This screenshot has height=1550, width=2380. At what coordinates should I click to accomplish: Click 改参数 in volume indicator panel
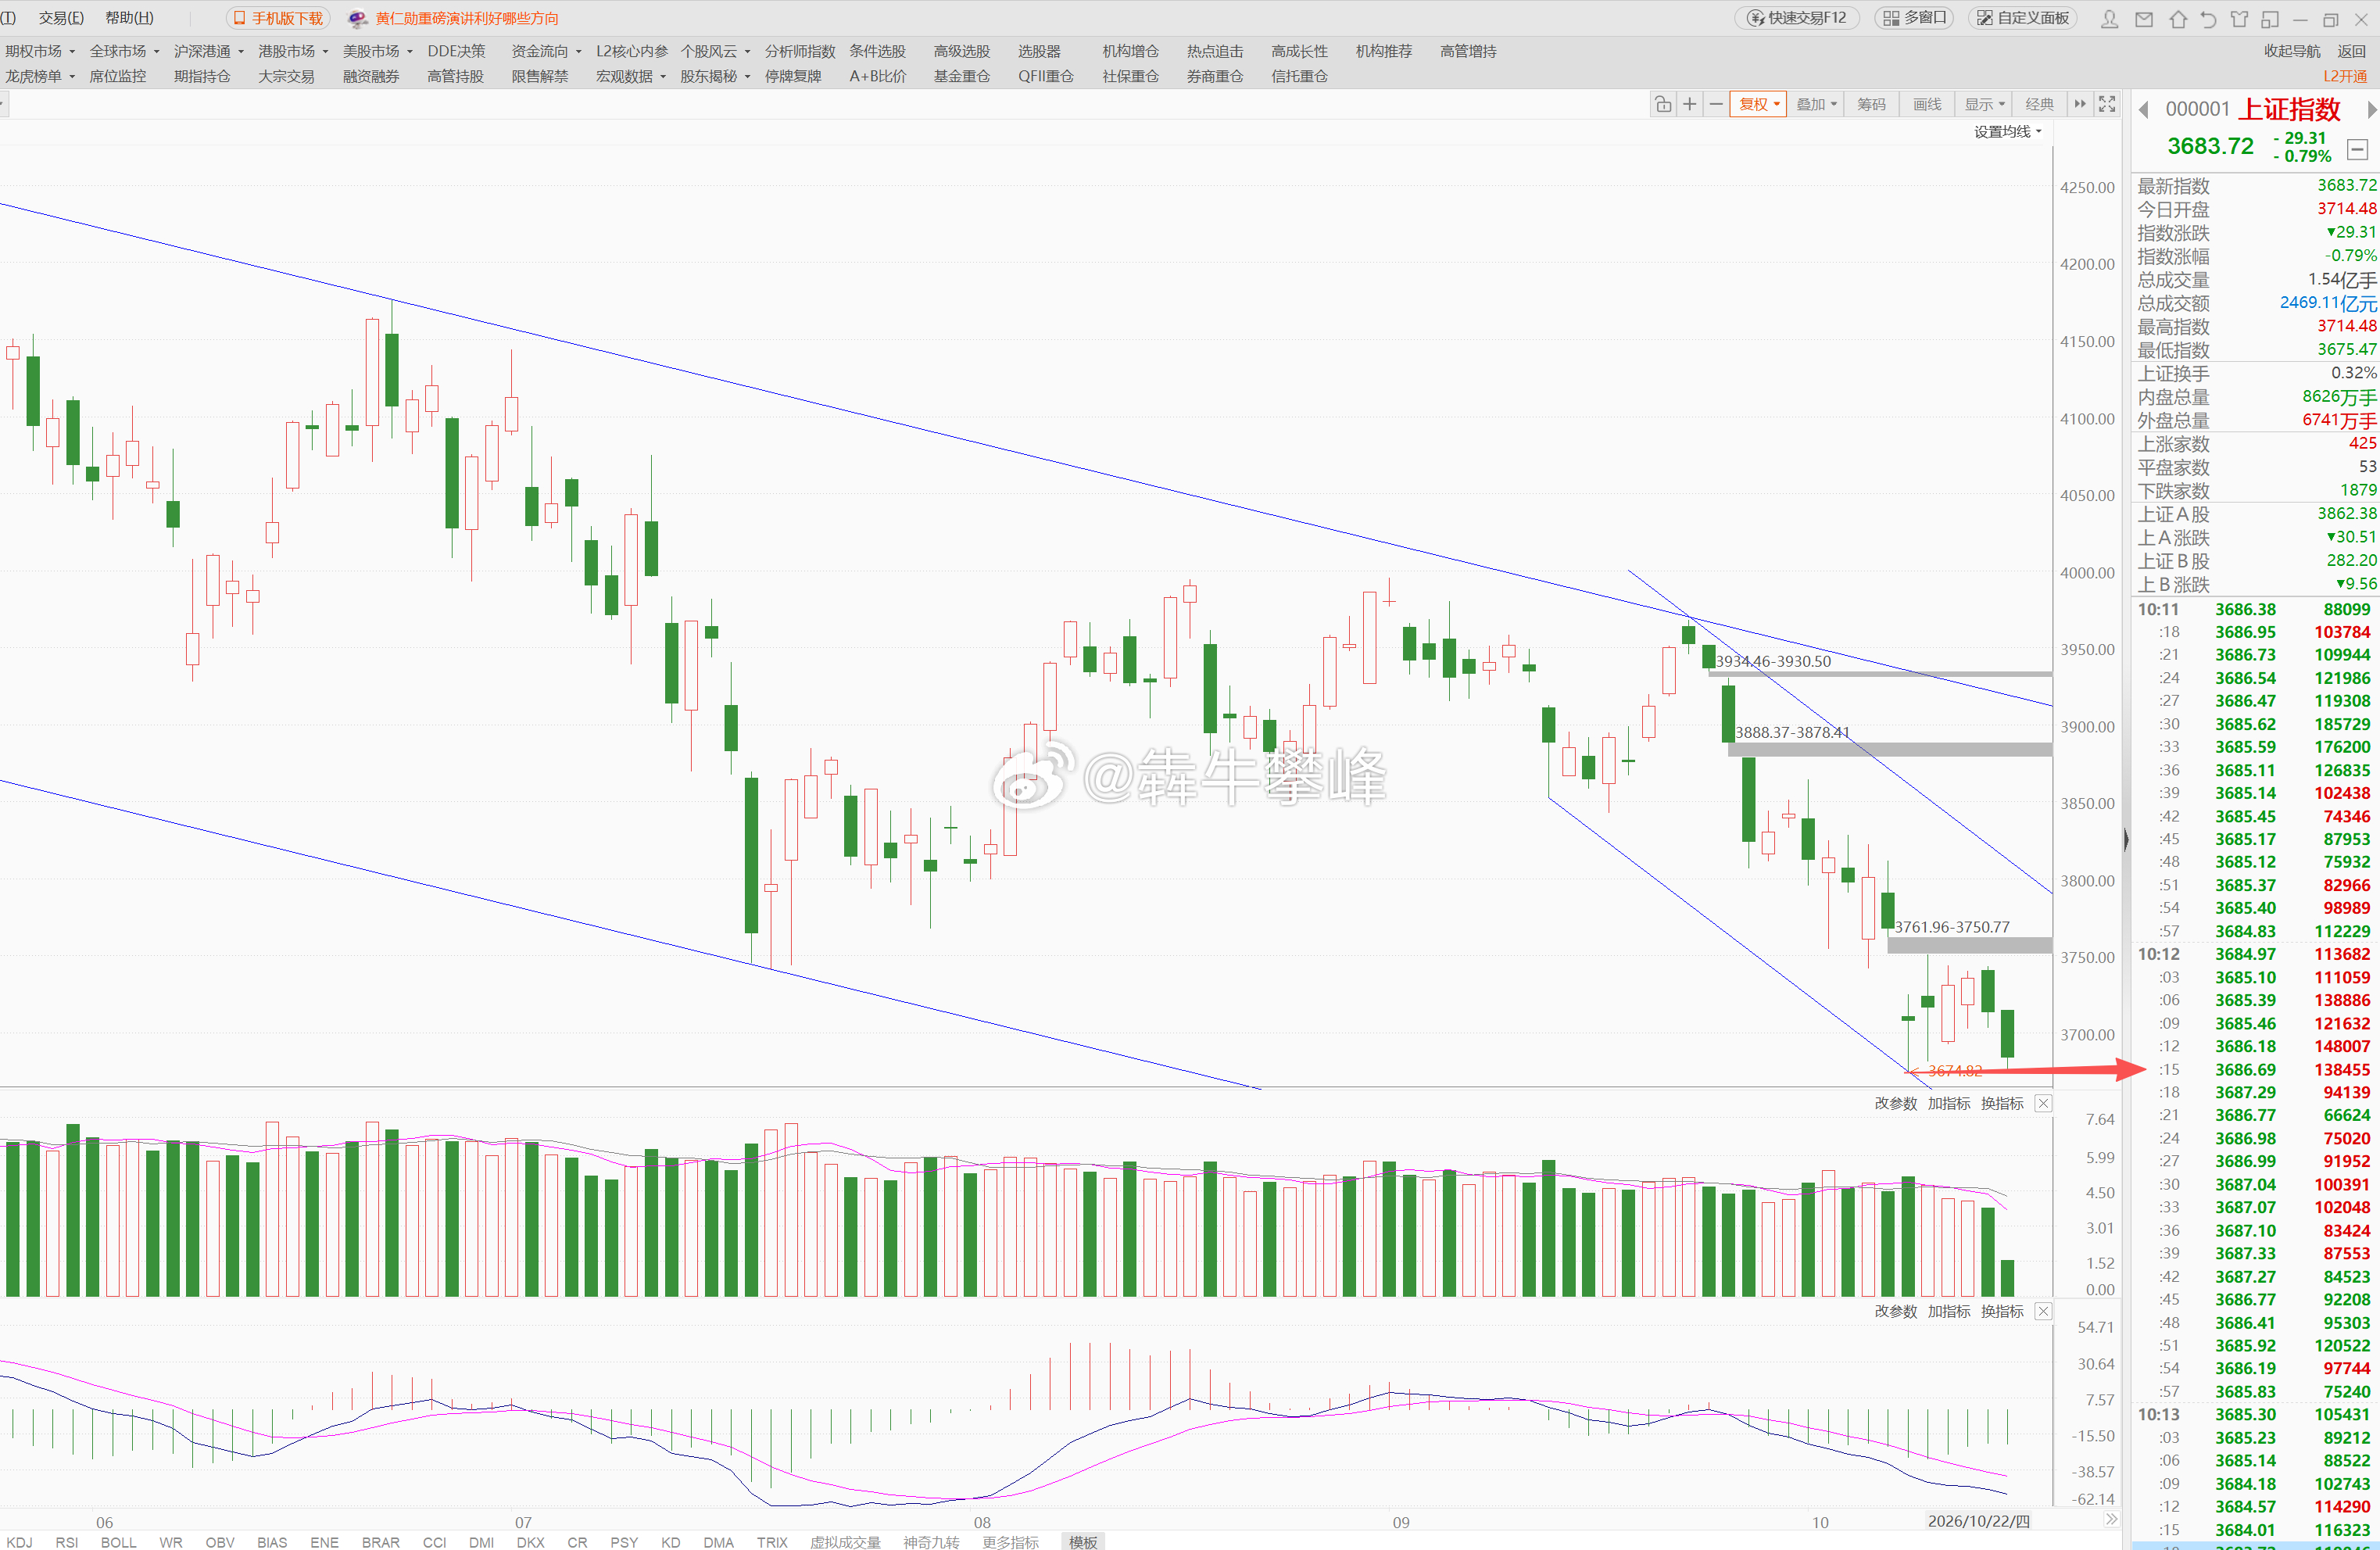point(1895,1103)
